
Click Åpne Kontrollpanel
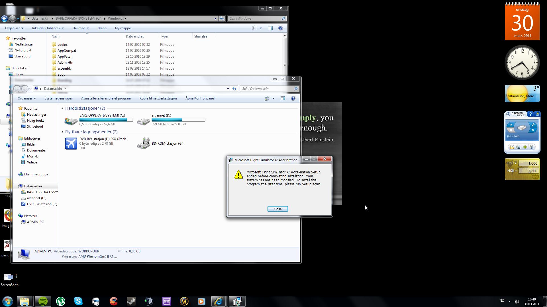click(200, 98)
